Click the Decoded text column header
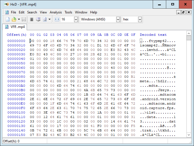Screen dimensions: 194x146 [x=153, y=35]
